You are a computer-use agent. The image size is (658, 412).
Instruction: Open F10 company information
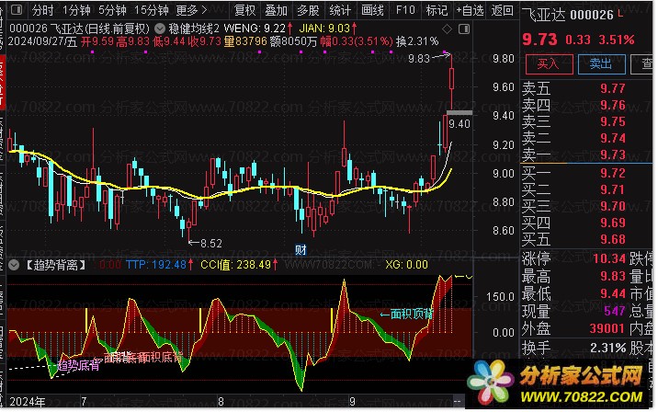pyautogui.click(x=405, y=10)
